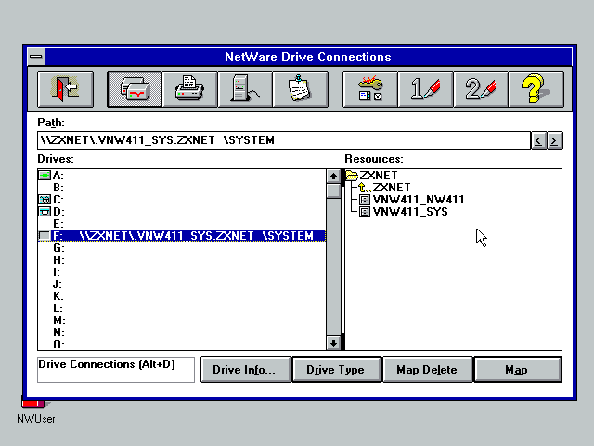Select drive C: in Drives list
Viewport: 594px width, 446px height.
coord(182,200)
